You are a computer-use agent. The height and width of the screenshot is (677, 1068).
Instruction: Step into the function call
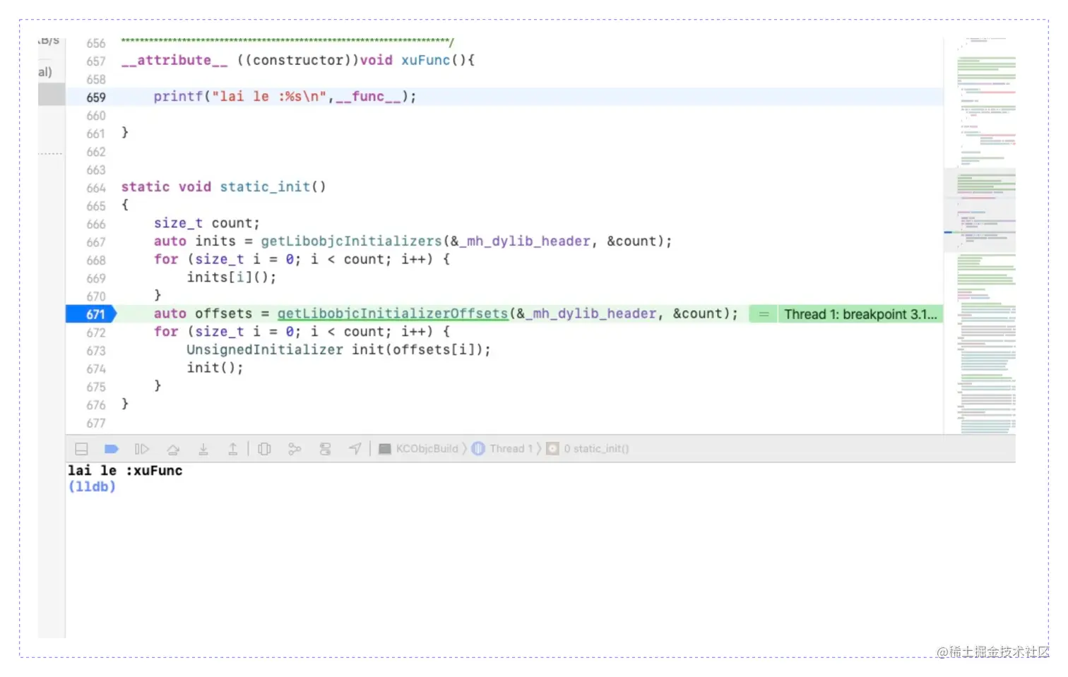pos(203,449)
